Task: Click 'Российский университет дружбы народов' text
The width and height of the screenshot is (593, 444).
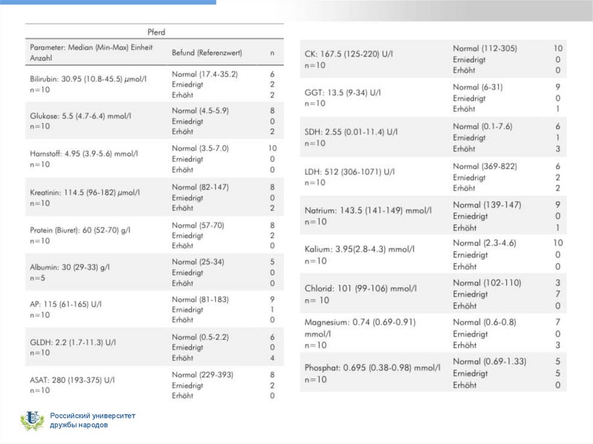Action: (x=93, y=420)
